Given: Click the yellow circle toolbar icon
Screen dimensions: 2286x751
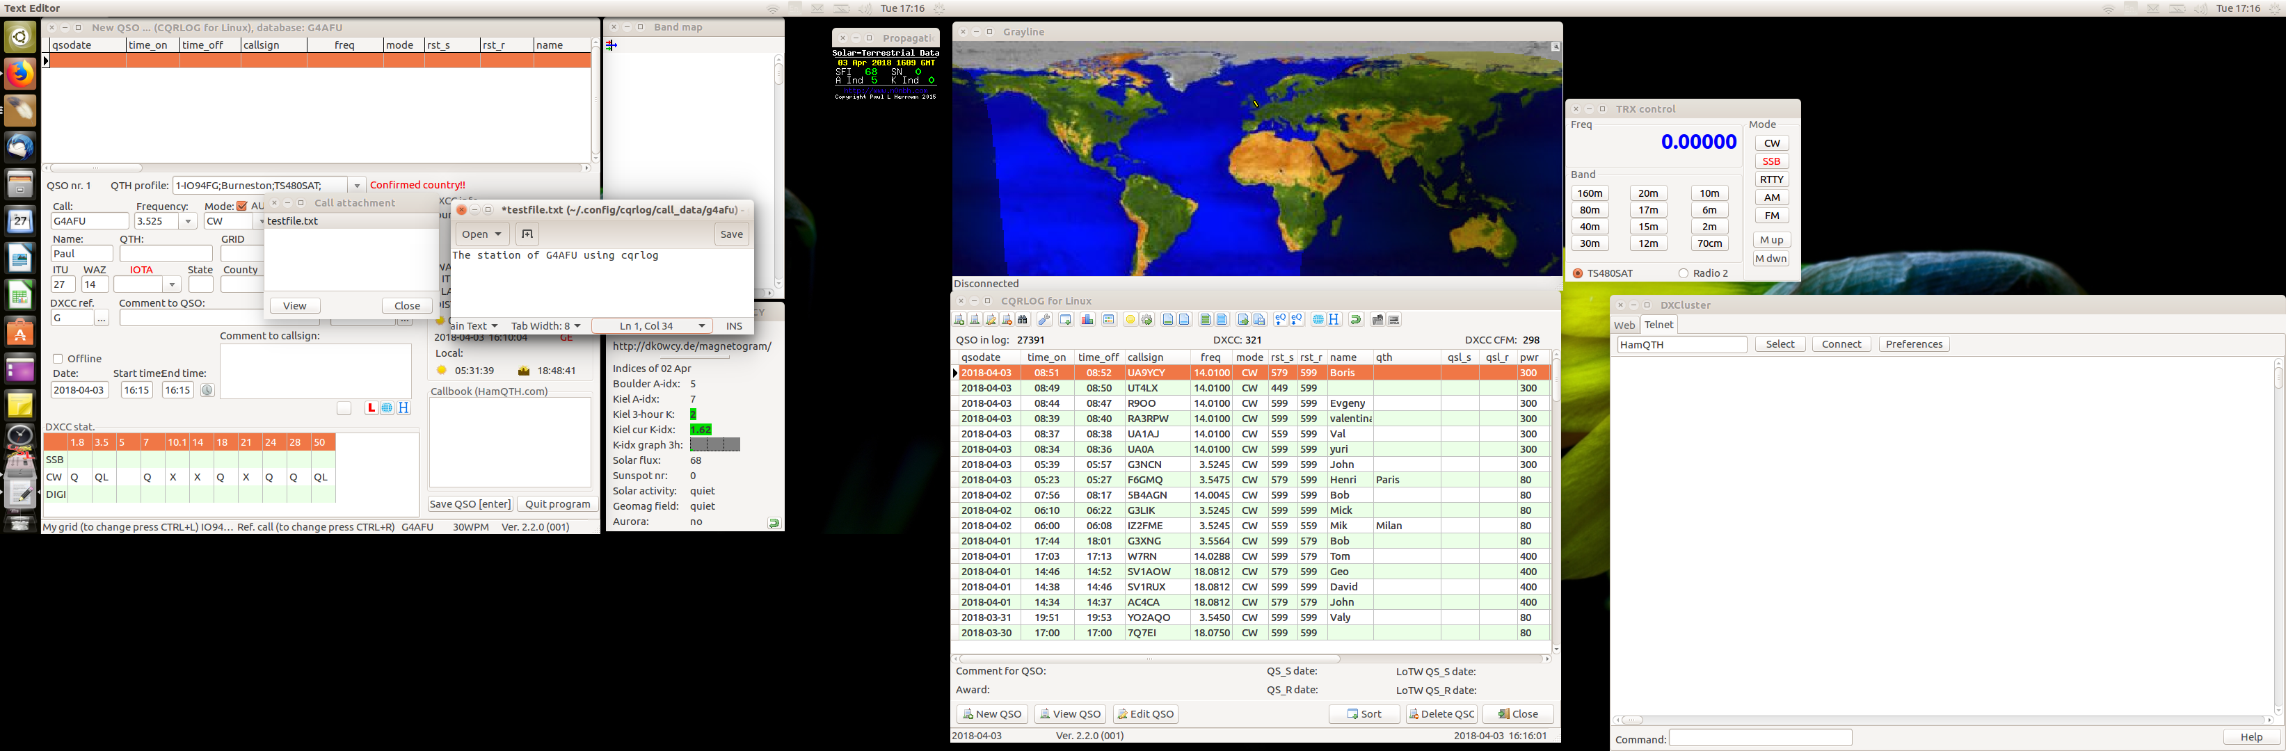Looking at the screenshot, I should 1130,319.
